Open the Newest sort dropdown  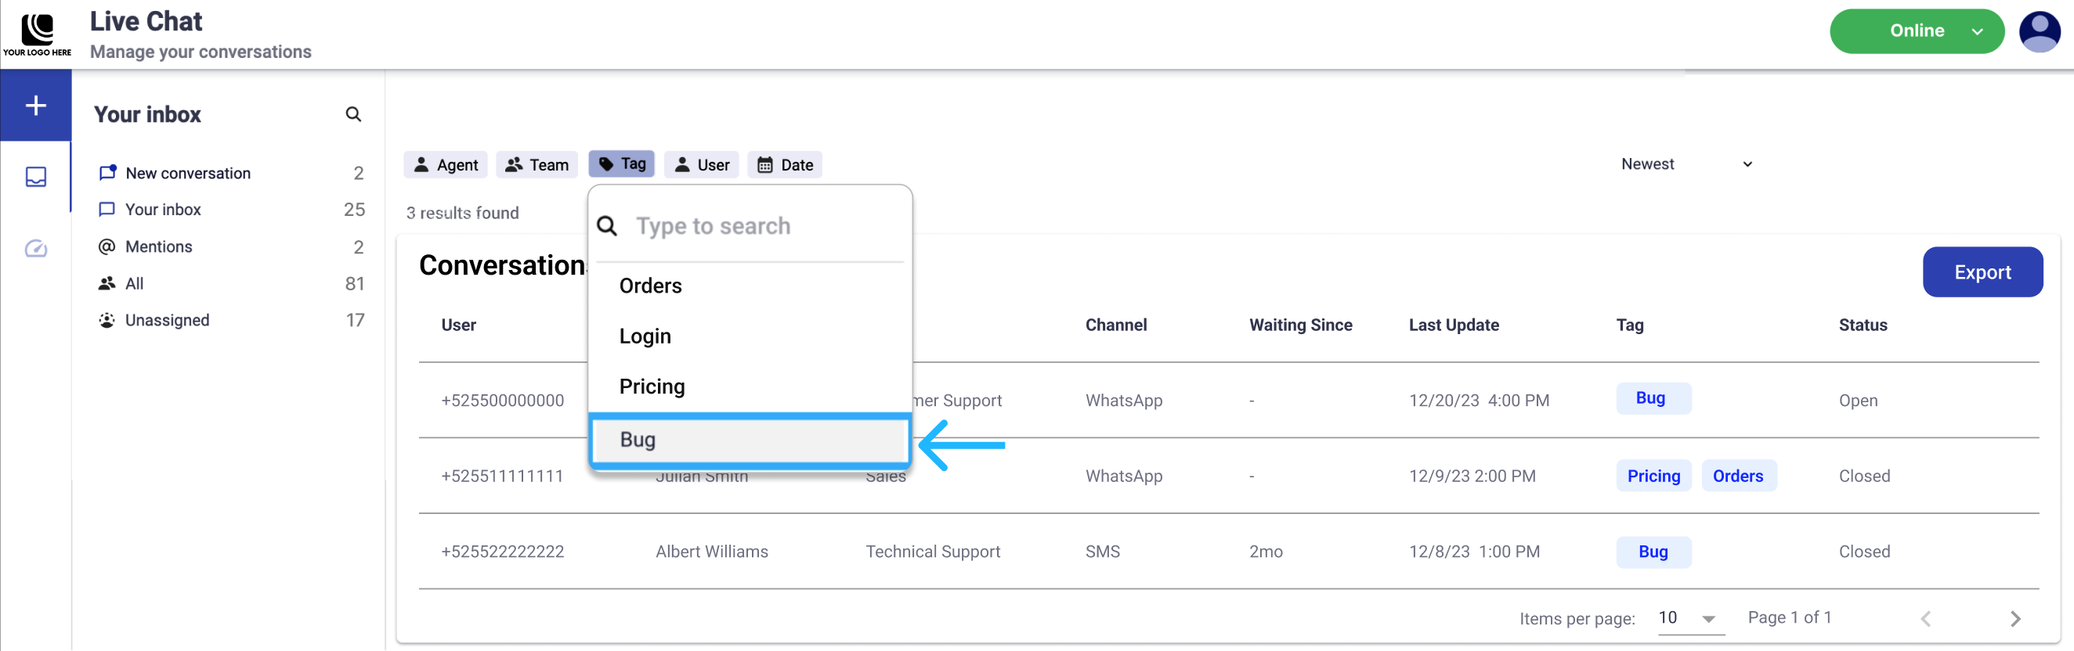[x=1687, y=164]
